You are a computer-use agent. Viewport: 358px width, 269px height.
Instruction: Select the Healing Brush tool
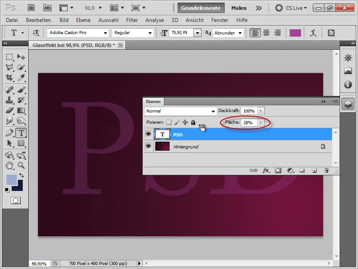(9, 90)
